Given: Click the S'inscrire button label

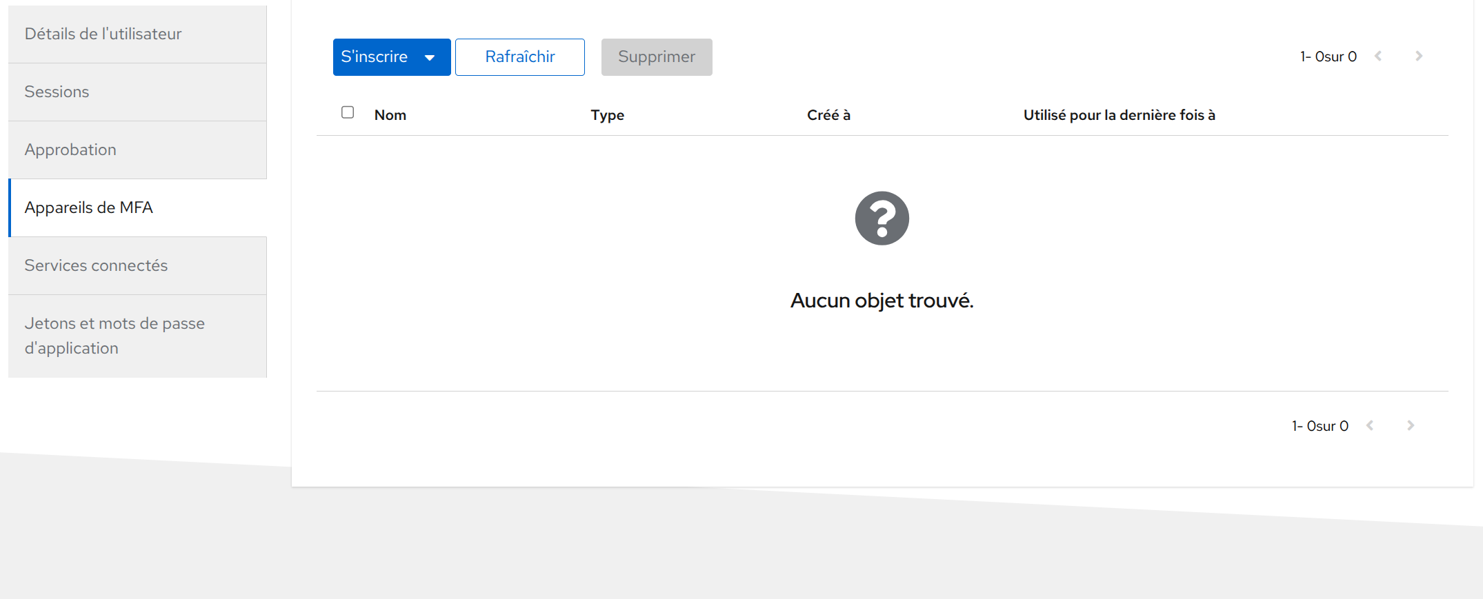Looking at the screenshot, I should point(374,57).
